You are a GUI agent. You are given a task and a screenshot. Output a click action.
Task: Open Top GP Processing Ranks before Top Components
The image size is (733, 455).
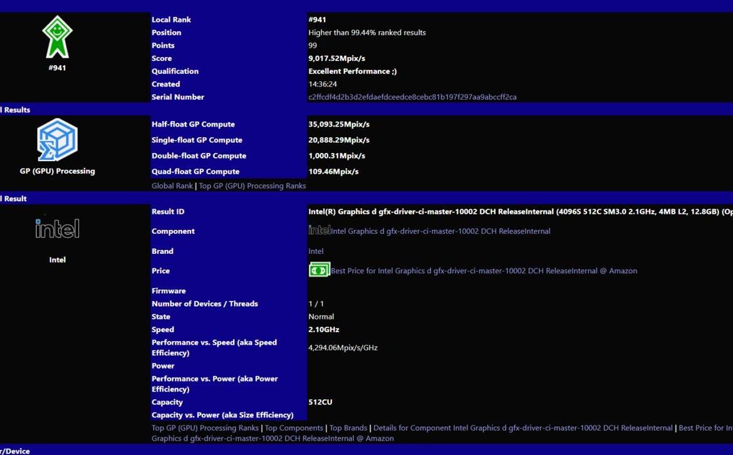click(205, 428)
